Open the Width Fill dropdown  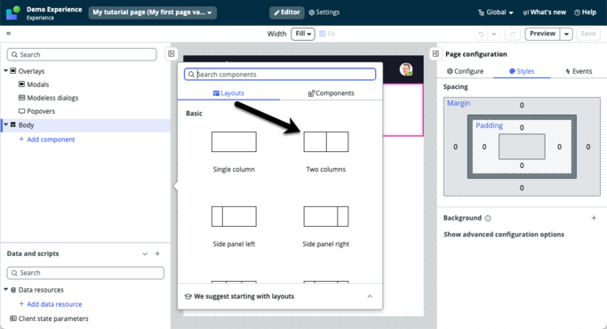[x=303, y=34]
